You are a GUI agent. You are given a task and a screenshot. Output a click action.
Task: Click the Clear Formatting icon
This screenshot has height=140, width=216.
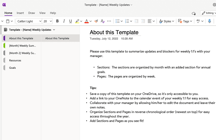click(x=103, y=21)
